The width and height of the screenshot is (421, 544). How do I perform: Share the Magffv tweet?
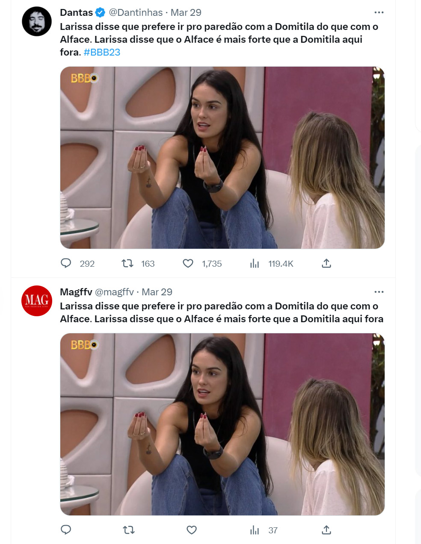326,530
